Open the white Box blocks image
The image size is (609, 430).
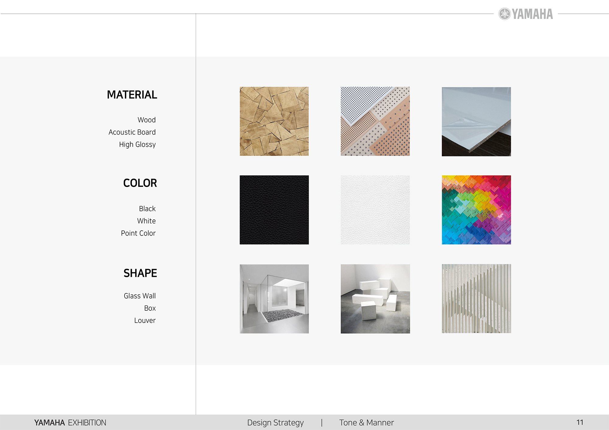click(x=375, y=299)
